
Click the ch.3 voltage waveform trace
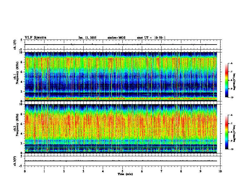click(121, 161)
